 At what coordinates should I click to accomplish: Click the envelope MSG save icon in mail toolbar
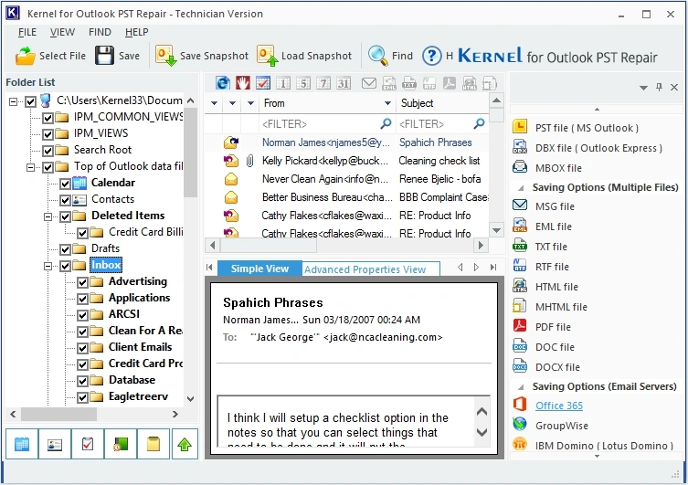click(369, 83)
